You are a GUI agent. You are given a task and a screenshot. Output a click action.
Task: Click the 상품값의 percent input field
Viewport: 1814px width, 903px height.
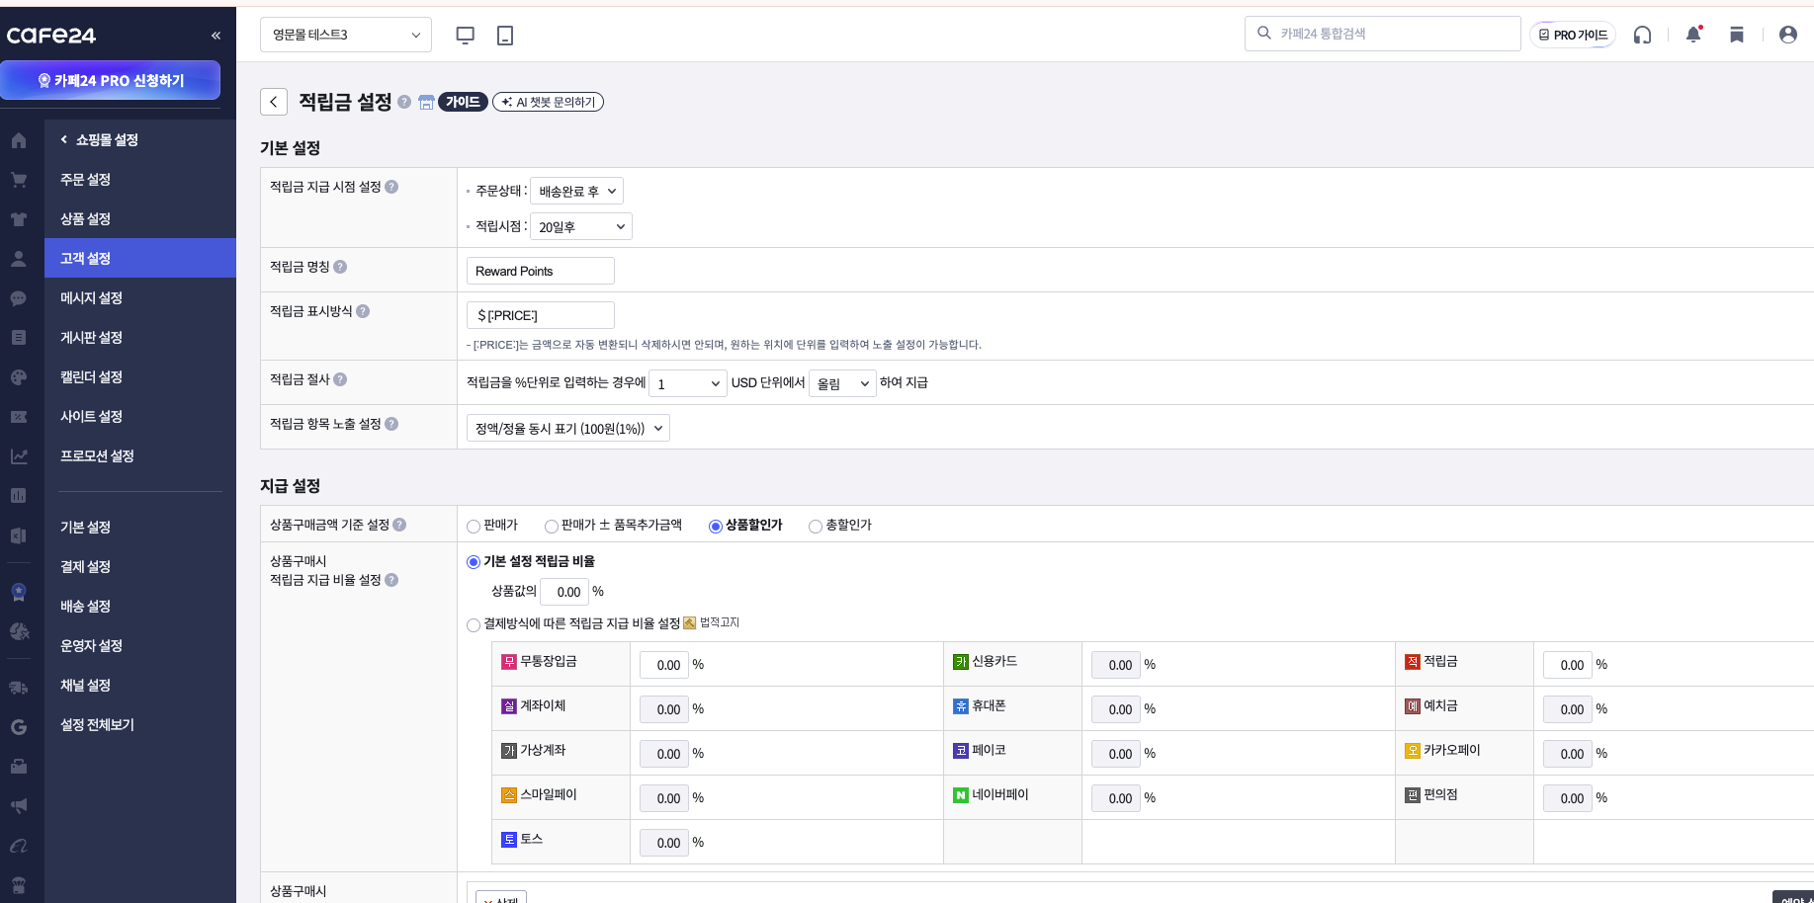(x=564, y=592)
